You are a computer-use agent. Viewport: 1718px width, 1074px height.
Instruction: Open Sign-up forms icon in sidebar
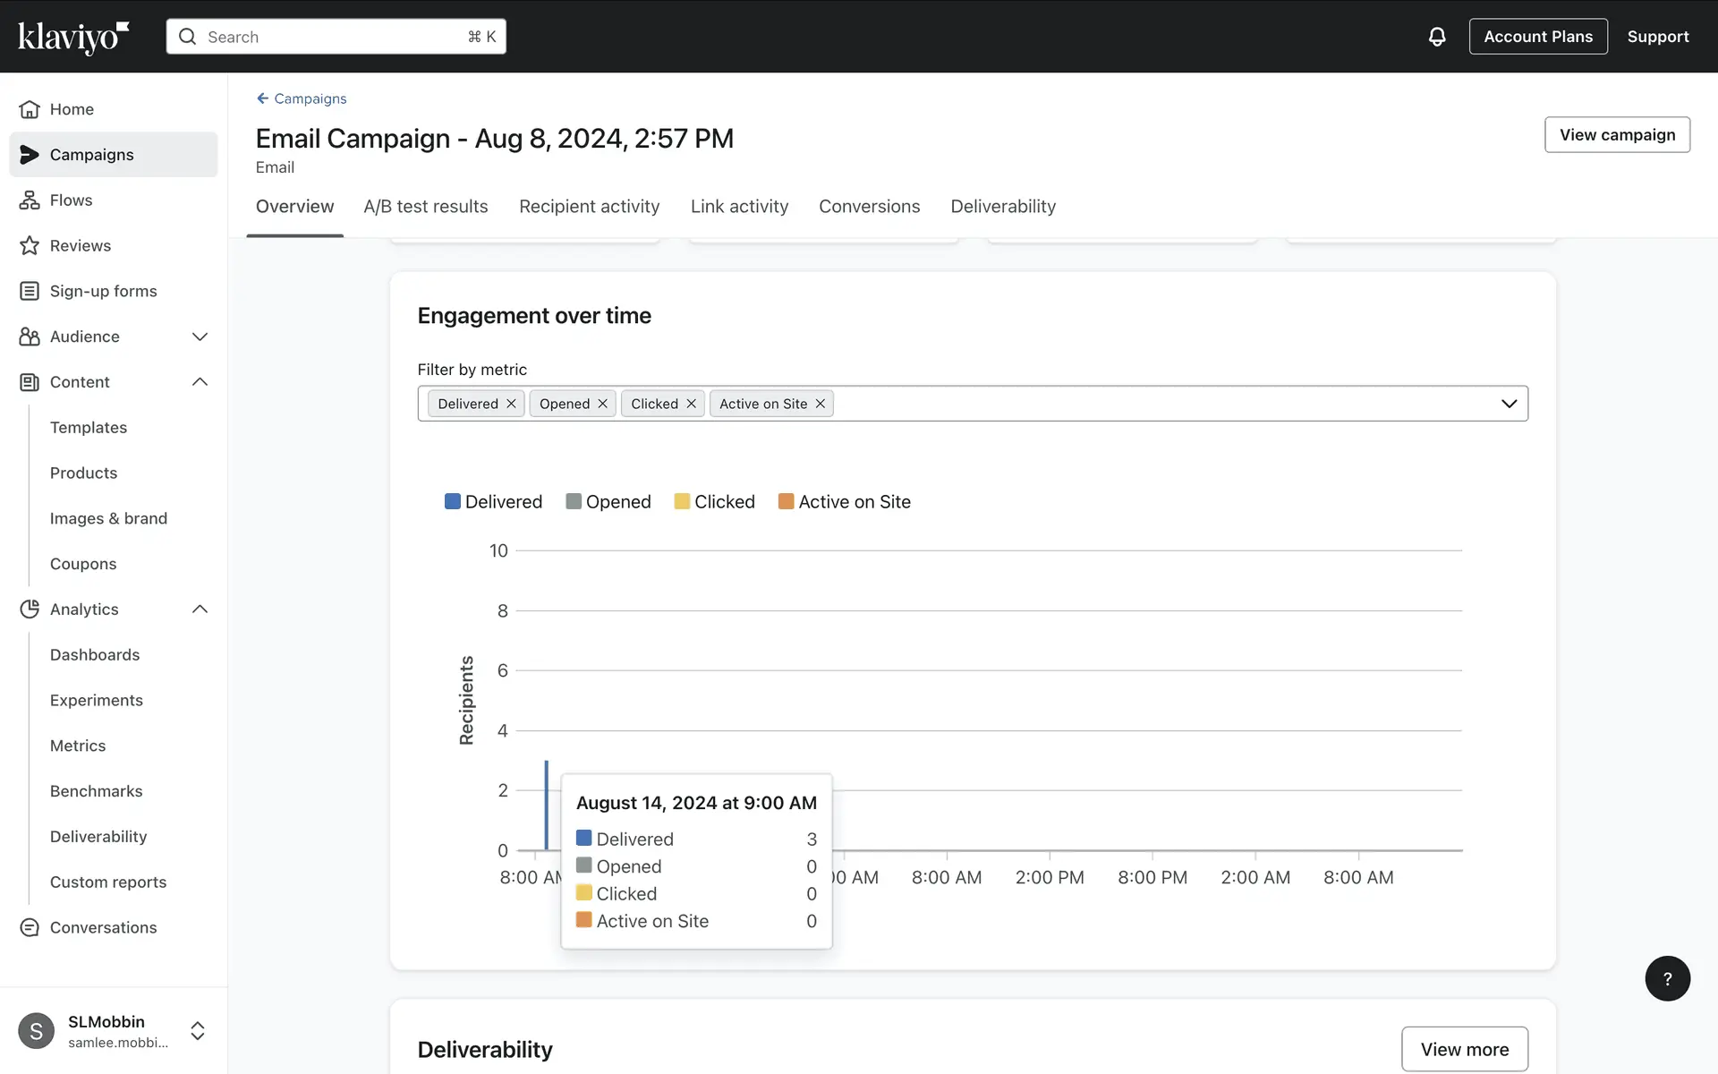[x=30, y=291]
